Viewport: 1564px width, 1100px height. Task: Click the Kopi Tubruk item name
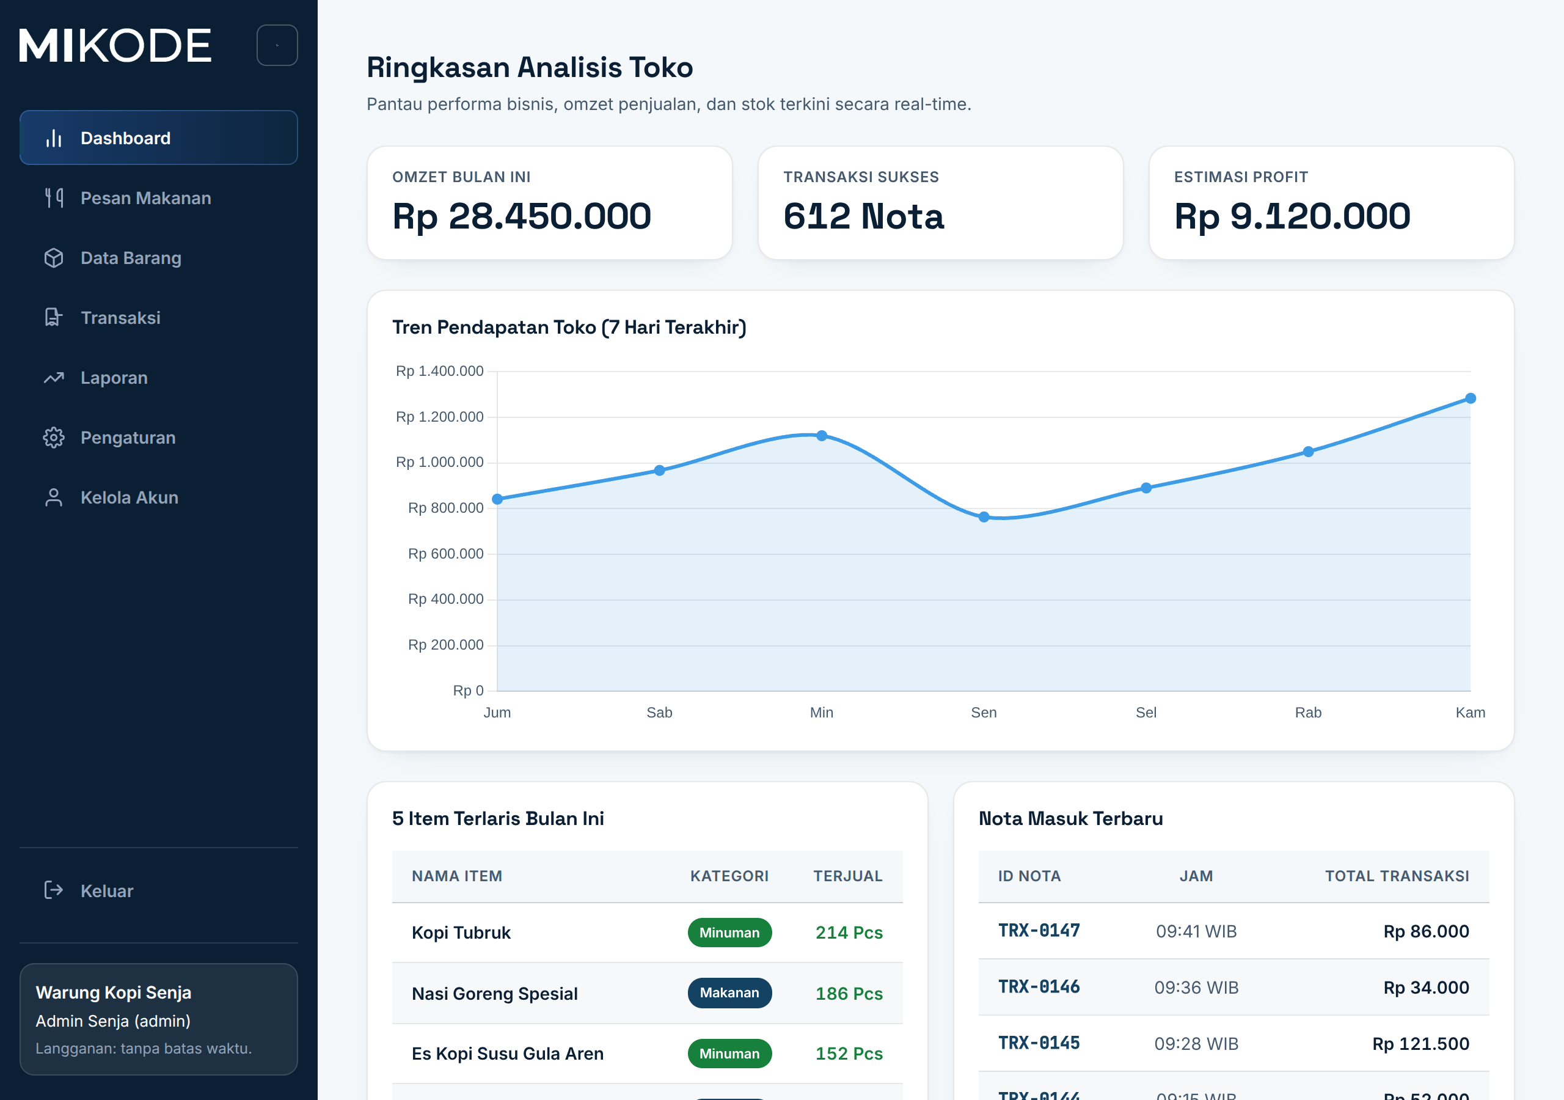click(461, 933)
